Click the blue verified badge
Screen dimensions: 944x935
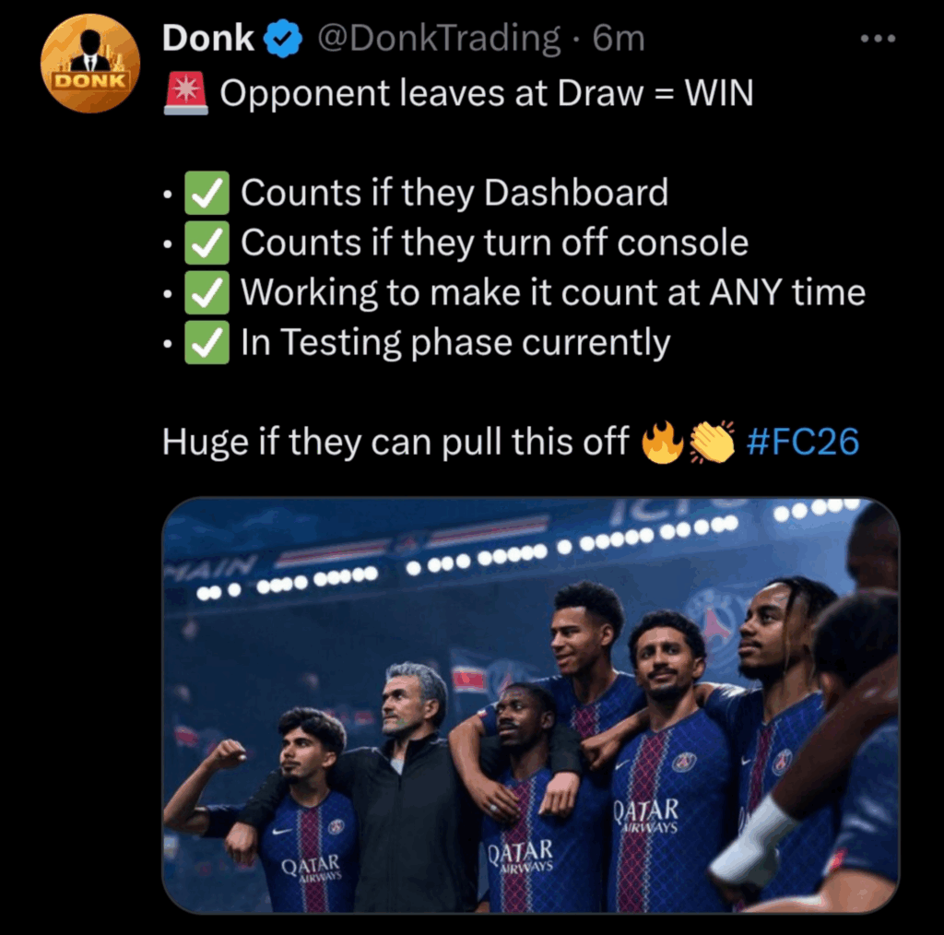coord(284,39)
